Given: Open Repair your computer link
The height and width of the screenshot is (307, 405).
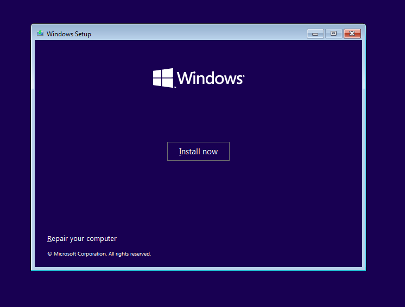Looking at the screenshot, I should coord(82,239).
